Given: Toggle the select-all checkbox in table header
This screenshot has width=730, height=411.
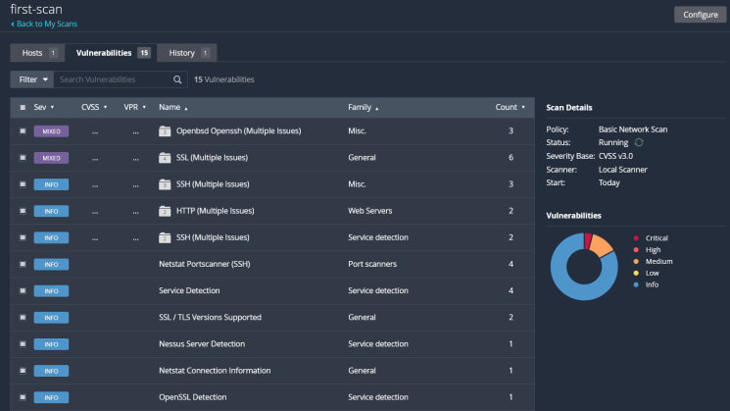Looking at the screenshot, I should tap(23, 107).
